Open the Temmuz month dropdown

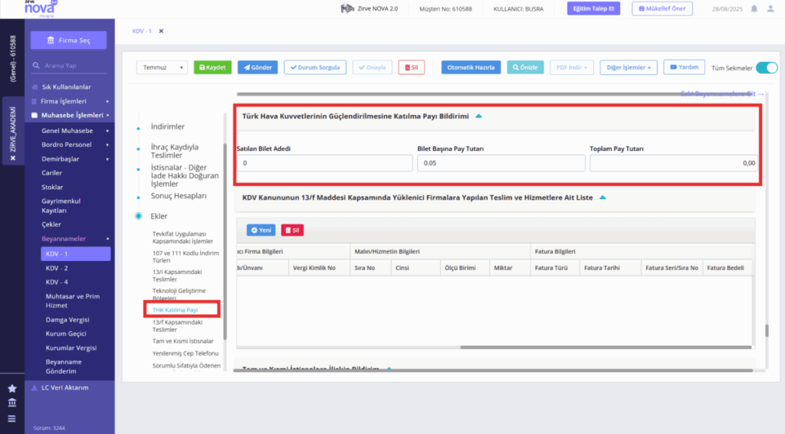point(162,67)
